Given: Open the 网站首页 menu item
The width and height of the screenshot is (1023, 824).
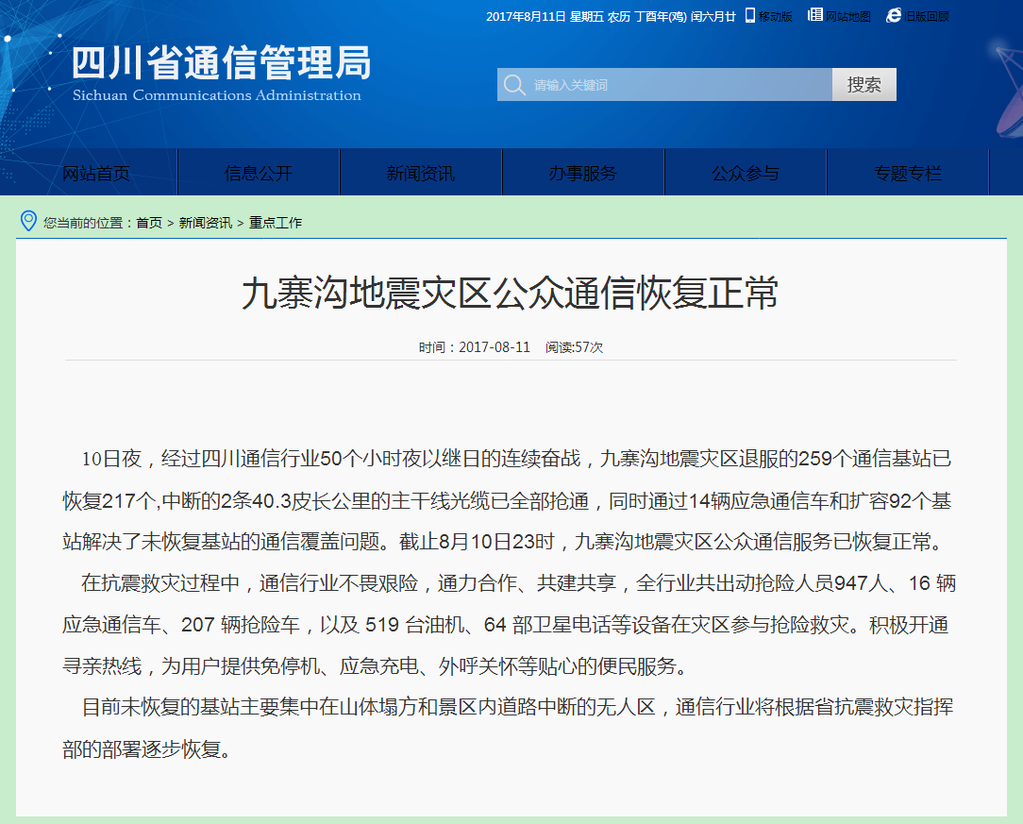Looking at the screenshot, I should coord(96,173).
